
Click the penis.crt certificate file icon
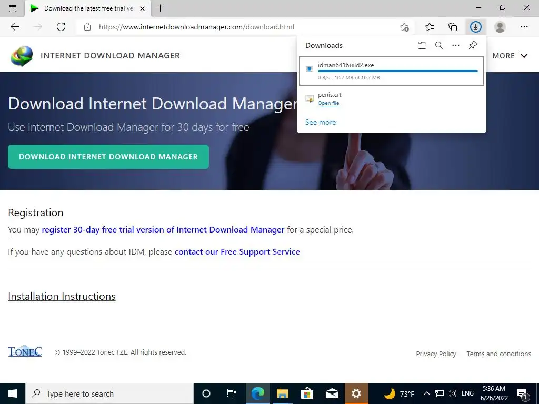tap(310, 99)
